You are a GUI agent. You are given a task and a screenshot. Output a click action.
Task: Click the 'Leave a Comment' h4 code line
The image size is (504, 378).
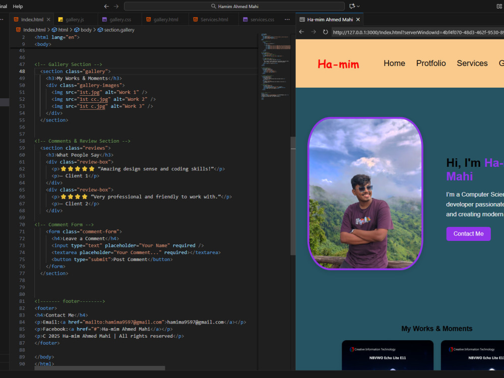click(85, 238)
